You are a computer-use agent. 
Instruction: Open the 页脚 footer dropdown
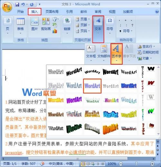[83, 25]
